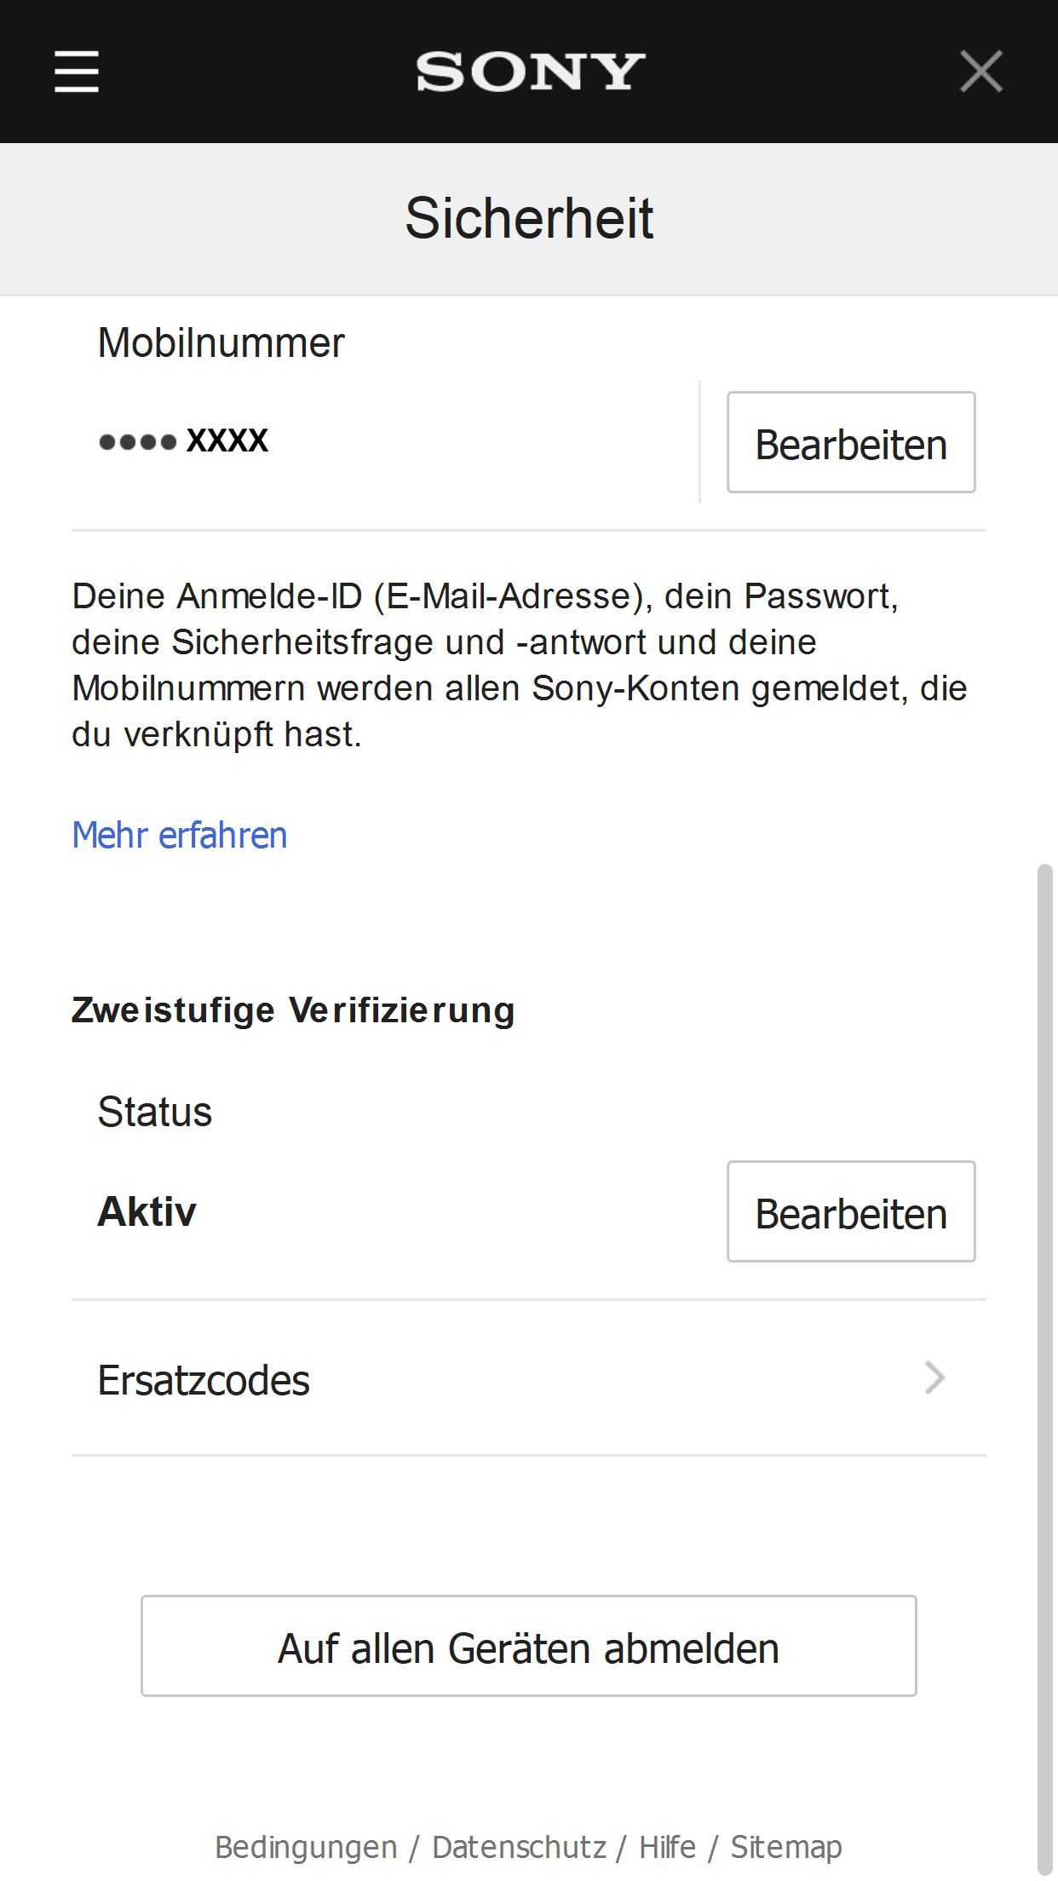Visit the Sitemap footer link
1058x1881 pixels.
[x=786, y=1847]
